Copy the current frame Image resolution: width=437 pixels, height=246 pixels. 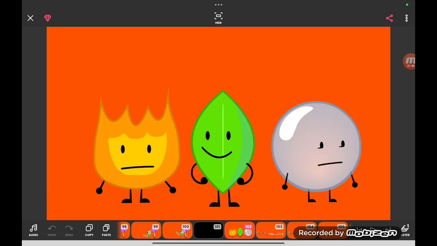(89, 231)
